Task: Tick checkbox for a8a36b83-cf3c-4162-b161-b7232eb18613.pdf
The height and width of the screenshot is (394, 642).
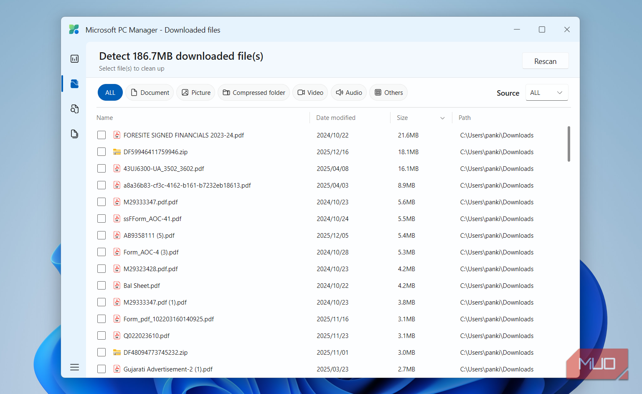Action: [x=102, y=185]
